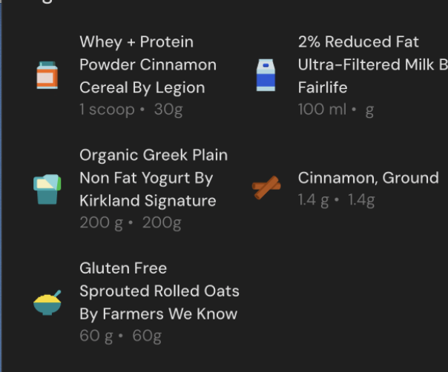Click the protein powder jar icon
Screen dimensions: 448x372
point(47,75)
